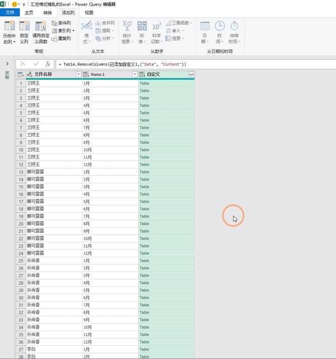The height and width of the screenshot is (359, 336).
Task: Click the Table cell in row 37
Action: click(167, 349)
